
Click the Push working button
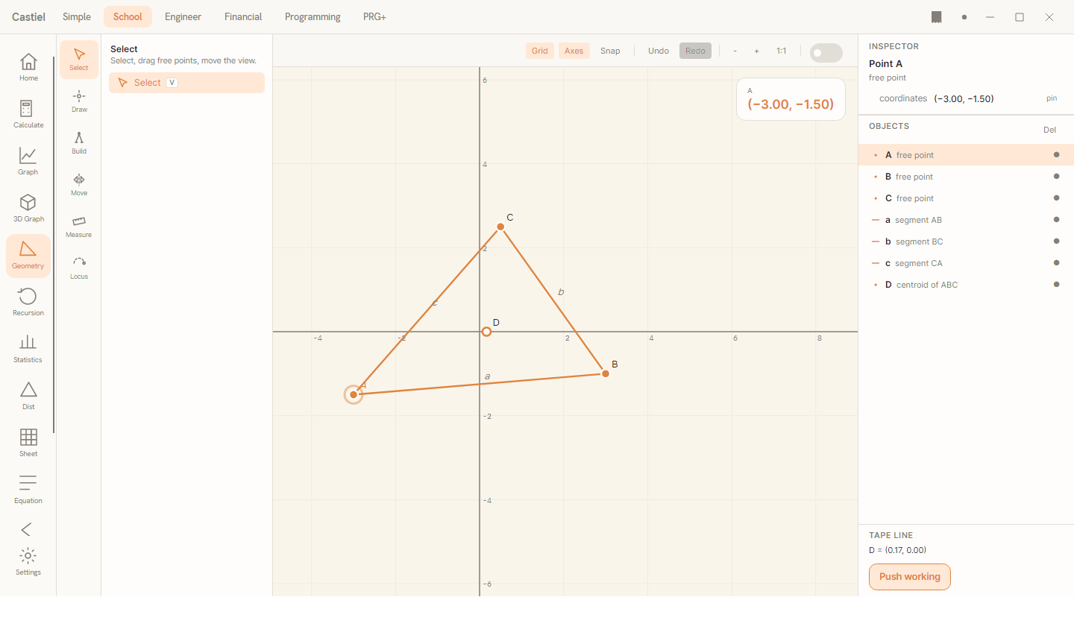pyautogui.click(x=910, y=577)
